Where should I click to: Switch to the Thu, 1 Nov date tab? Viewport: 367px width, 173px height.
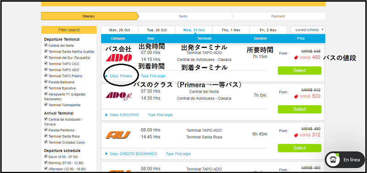[231, 30]
